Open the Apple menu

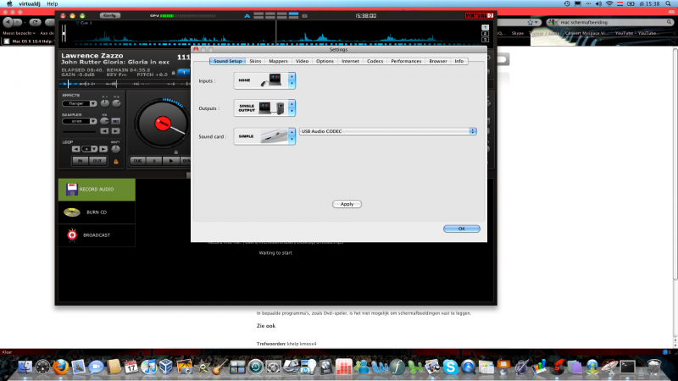pos(9,4)
